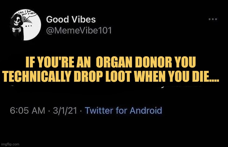Click the skeleton hands in the avatar
The height and width of the screenshot is (147, 228).
click(x=16, y=30)
